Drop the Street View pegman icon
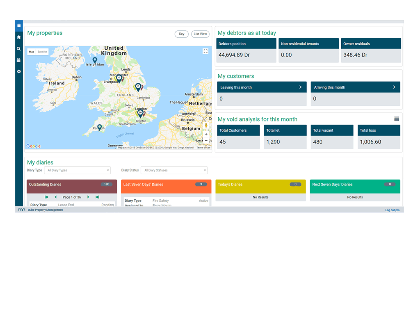This screenshot has height=315, width=420. (x=206, y=126)
